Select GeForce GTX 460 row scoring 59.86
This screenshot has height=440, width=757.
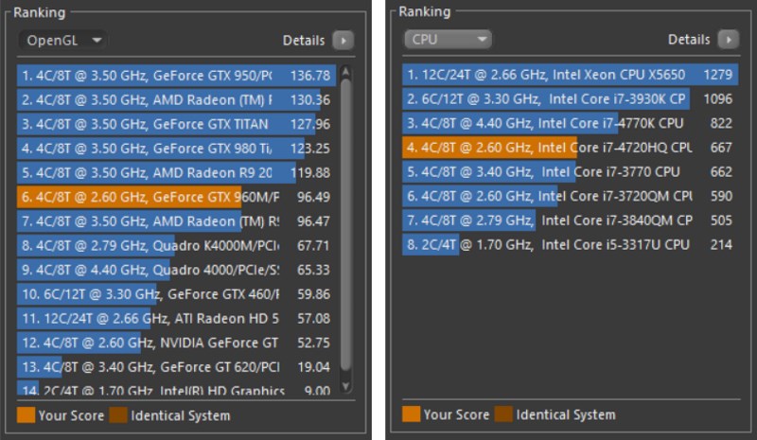coord(177,294)
